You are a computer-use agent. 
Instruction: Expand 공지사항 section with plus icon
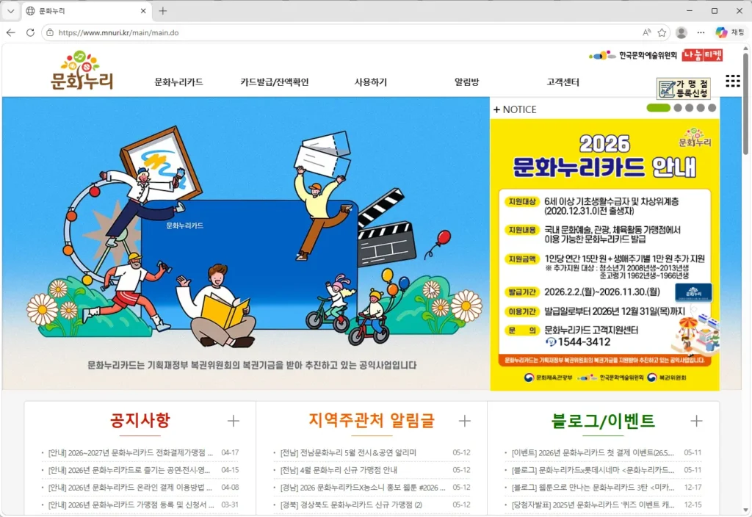[x=233, y=421]
